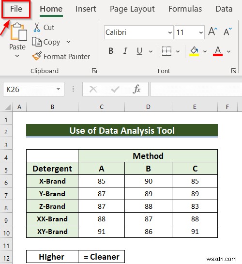The width and height of the screenshot is (242, 264).
Task: Expand the Copy options arrow
Action: click(68, 42)
